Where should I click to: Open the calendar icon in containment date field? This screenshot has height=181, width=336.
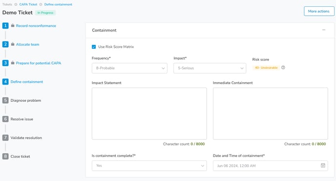323,165
